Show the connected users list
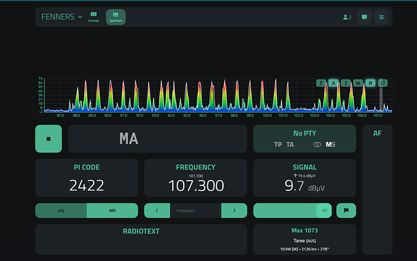This screenshot has width=417, height=261. click(347, 17)
